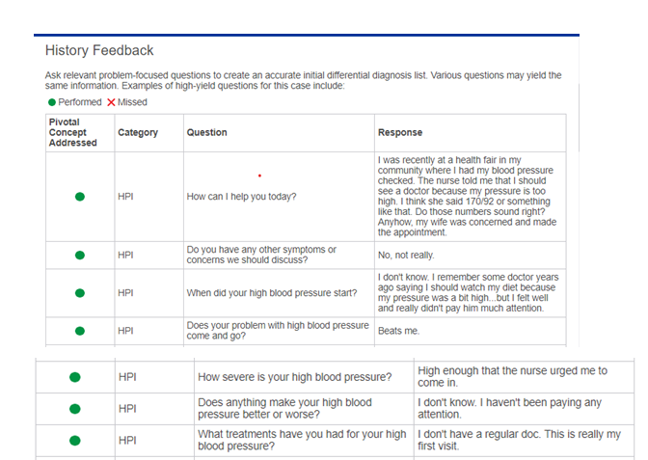The height and width of the screenshot is (460, 648).
Task: Select the History Feedback heading
Action: [x=99, y=50]
